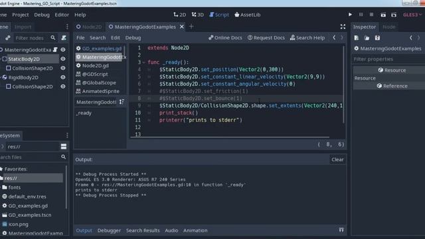Open the script editor File menu
Viewport: 425px width, 239px height.
pyautogui.click(x=80, y=38)
